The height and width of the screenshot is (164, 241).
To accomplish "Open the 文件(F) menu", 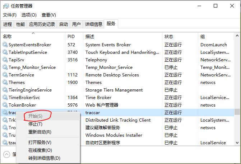I will point(10,15).
